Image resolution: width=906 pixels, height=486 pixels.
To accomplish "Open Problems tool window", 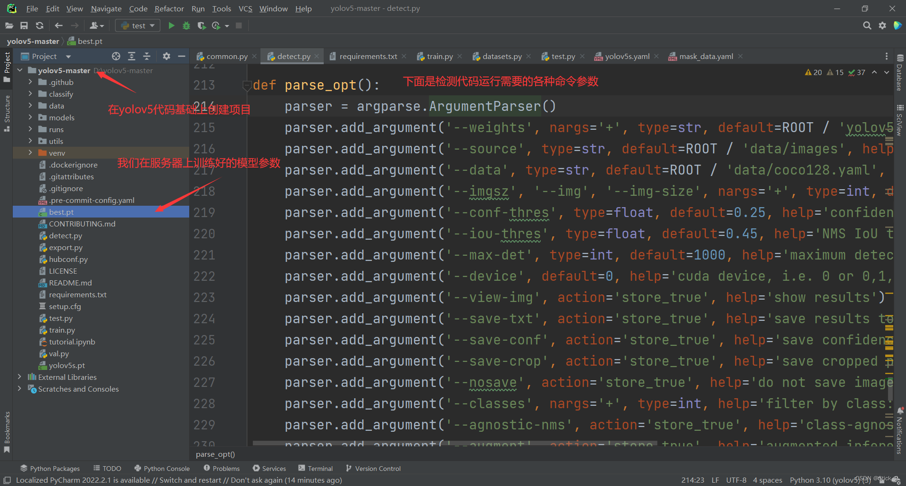I will coord(221,468).
